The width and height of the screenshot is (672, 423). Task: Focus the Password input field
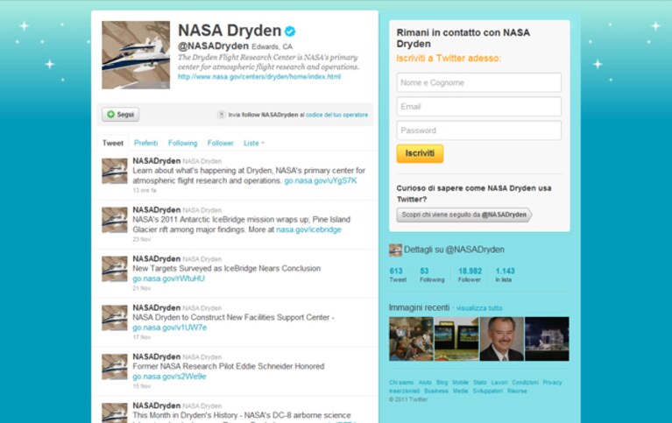click(478, 130)
